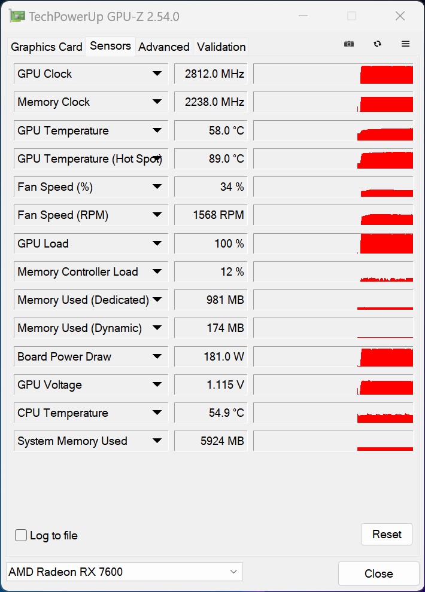The image size is (425, 592).
Task: Select the GPU Voltage value field
Action: (211, 385)
